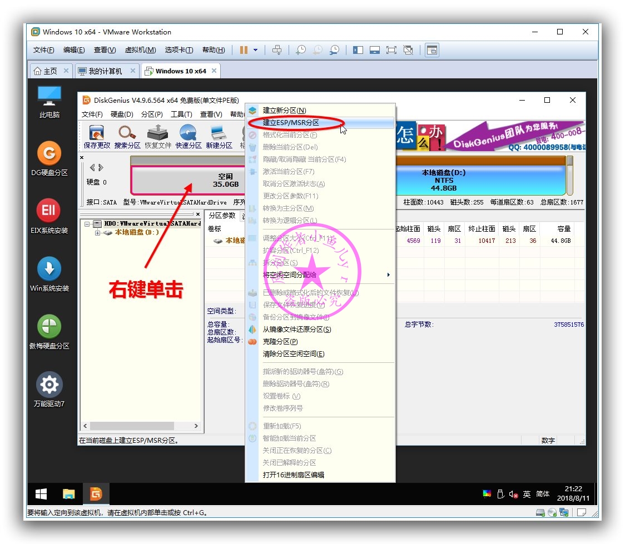
Task: Go to previous disk arrow
Action: (92, 167)
